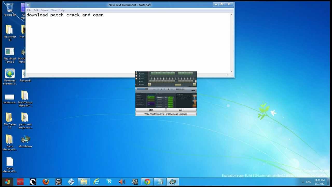Open the New folder (5) desktop folder
The height and width of the screenshot is (187, 332).
10,32
